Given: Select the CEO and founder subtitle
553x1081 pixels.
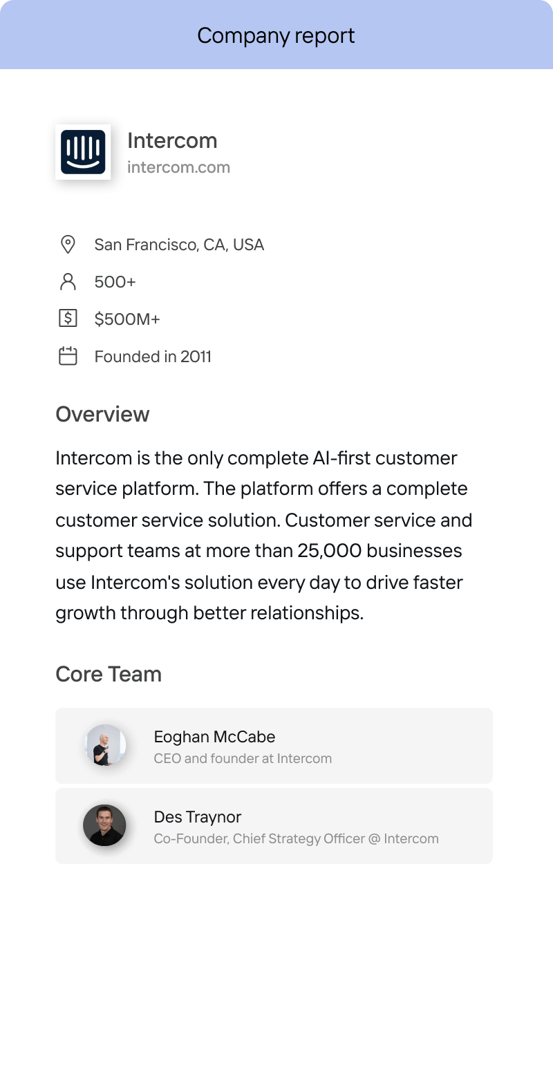Looking at the screenshot, I should pos(243,758).
